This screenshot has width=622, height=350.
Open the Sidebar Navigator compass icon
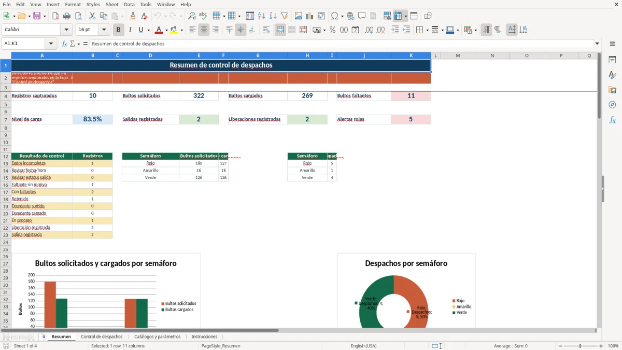612,105
